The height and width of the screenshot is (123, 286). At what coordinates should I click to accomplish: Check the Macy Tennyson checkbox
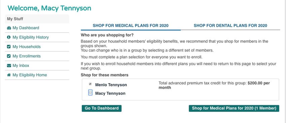[x=90, y=93]
